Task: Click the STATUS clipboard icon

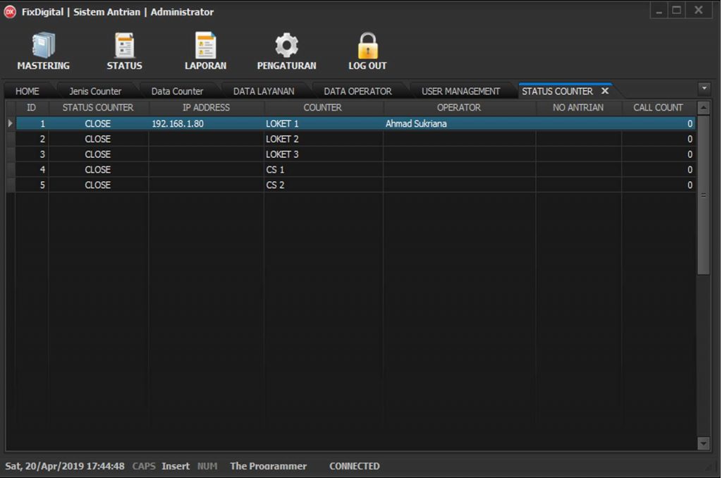Action: point(124,47)
